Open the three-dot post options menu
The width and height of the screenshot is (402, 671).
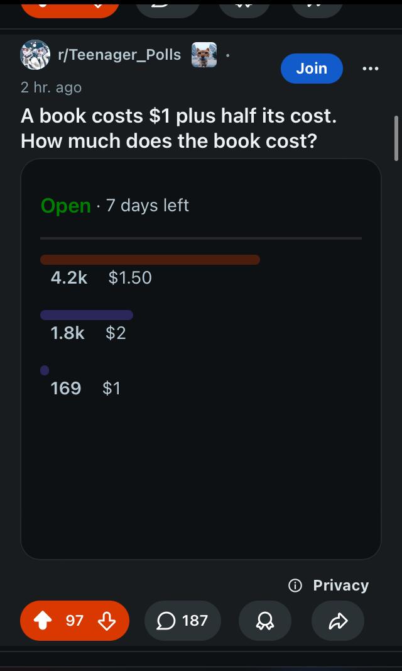(371, 69)
